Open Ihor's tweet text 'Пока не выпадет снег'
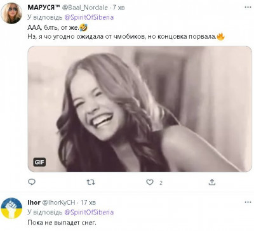The width and height of the screenshot is (254, 231). 62,223
